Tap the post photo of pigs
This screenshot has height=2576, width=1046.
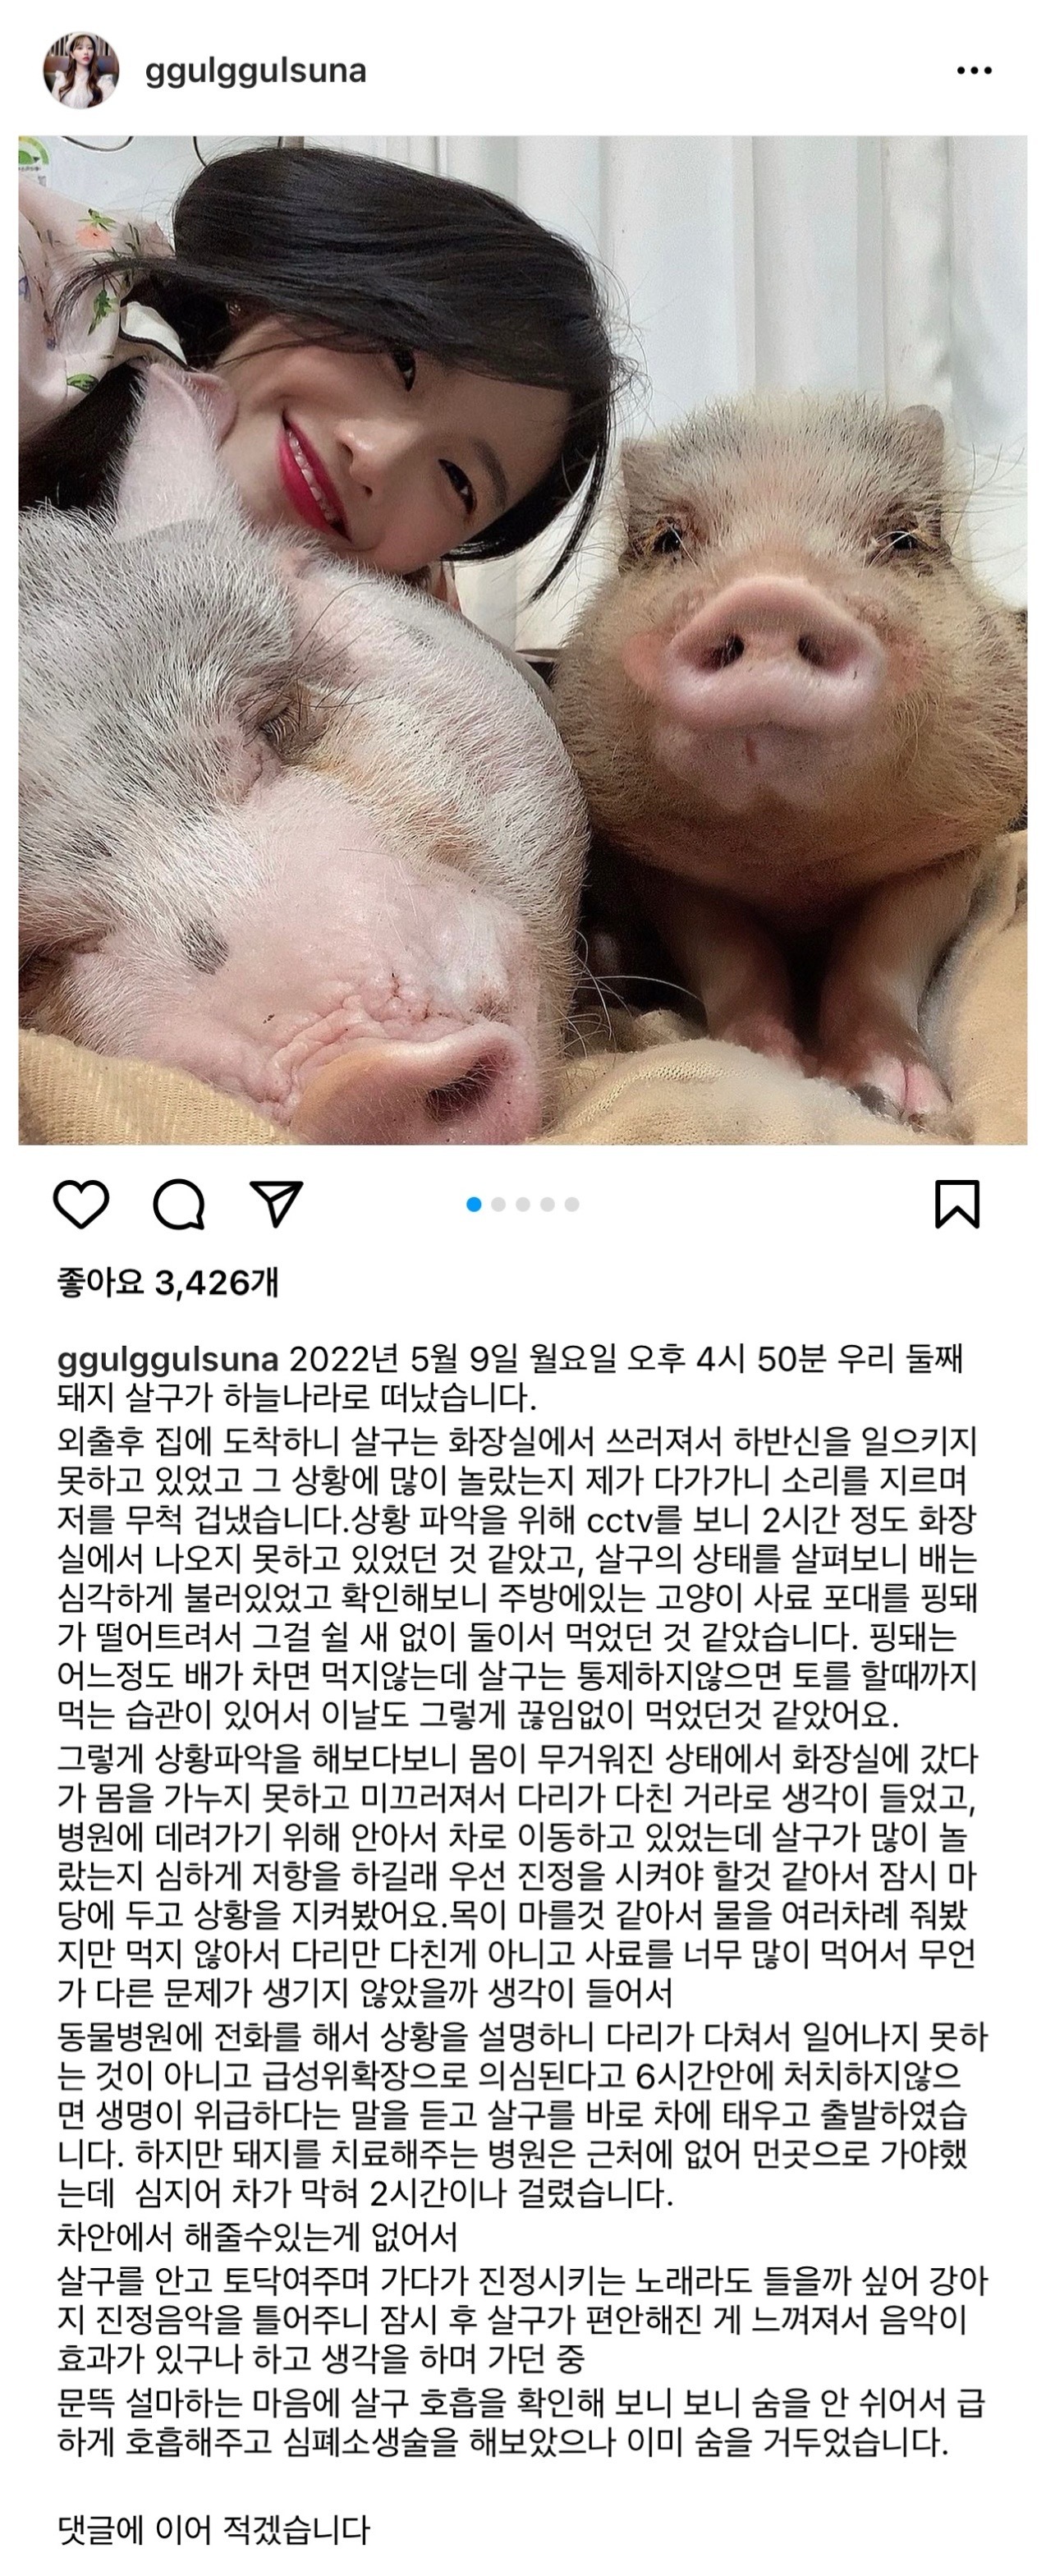[523, 640]
